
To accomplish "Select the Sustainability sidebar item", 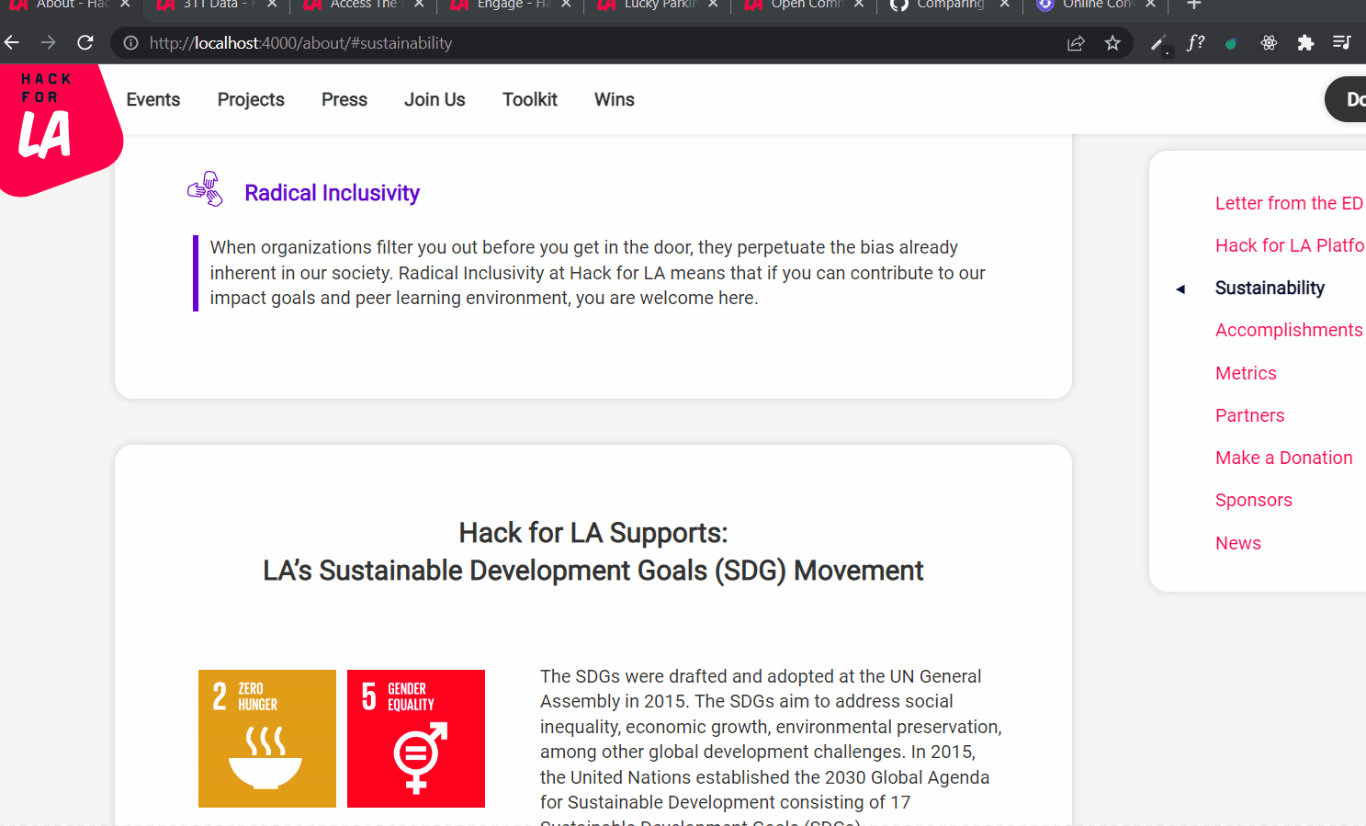I will (x=1270, y=288).
